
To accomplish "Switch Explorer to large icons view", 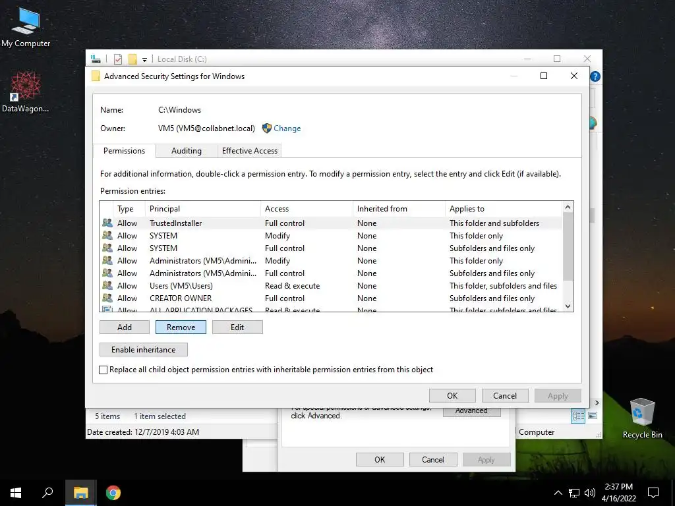I will 593,416.
